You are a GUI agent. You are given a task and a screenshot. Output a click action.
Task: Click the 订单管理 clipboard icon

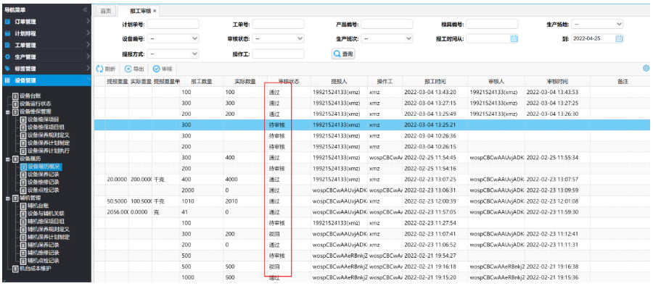[x=7, y=22]
